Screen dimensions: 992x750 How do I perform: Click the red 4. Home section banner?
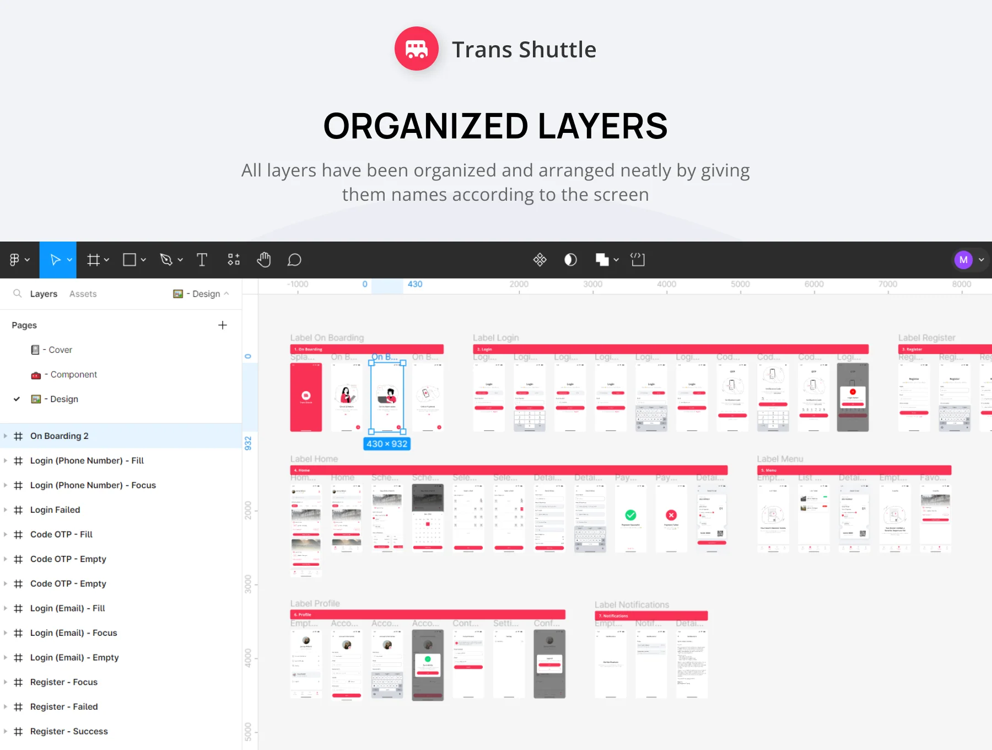(509, 470)
